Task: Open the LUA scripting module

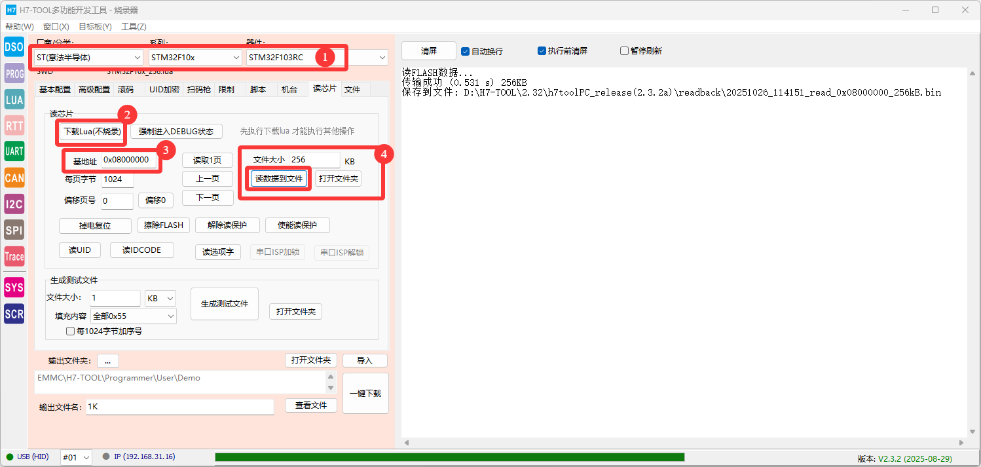Action: coord(14,100)
